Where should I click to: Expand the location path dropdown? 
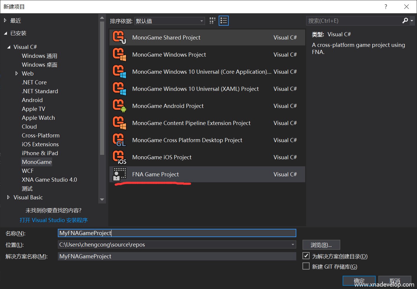[293, 244]
